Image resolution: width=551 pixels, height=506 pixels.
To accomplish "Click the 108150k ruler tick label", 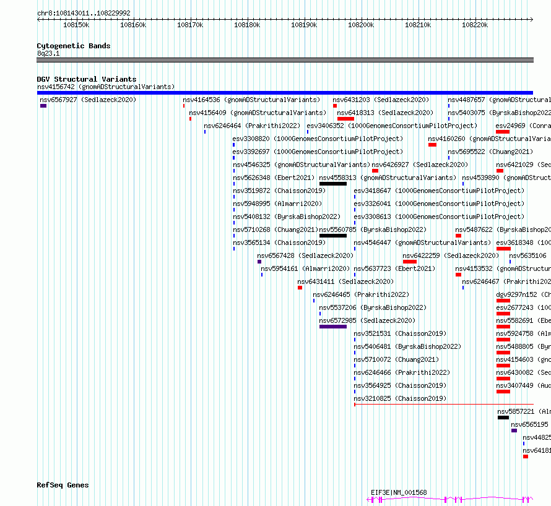I will pos(76,25).
